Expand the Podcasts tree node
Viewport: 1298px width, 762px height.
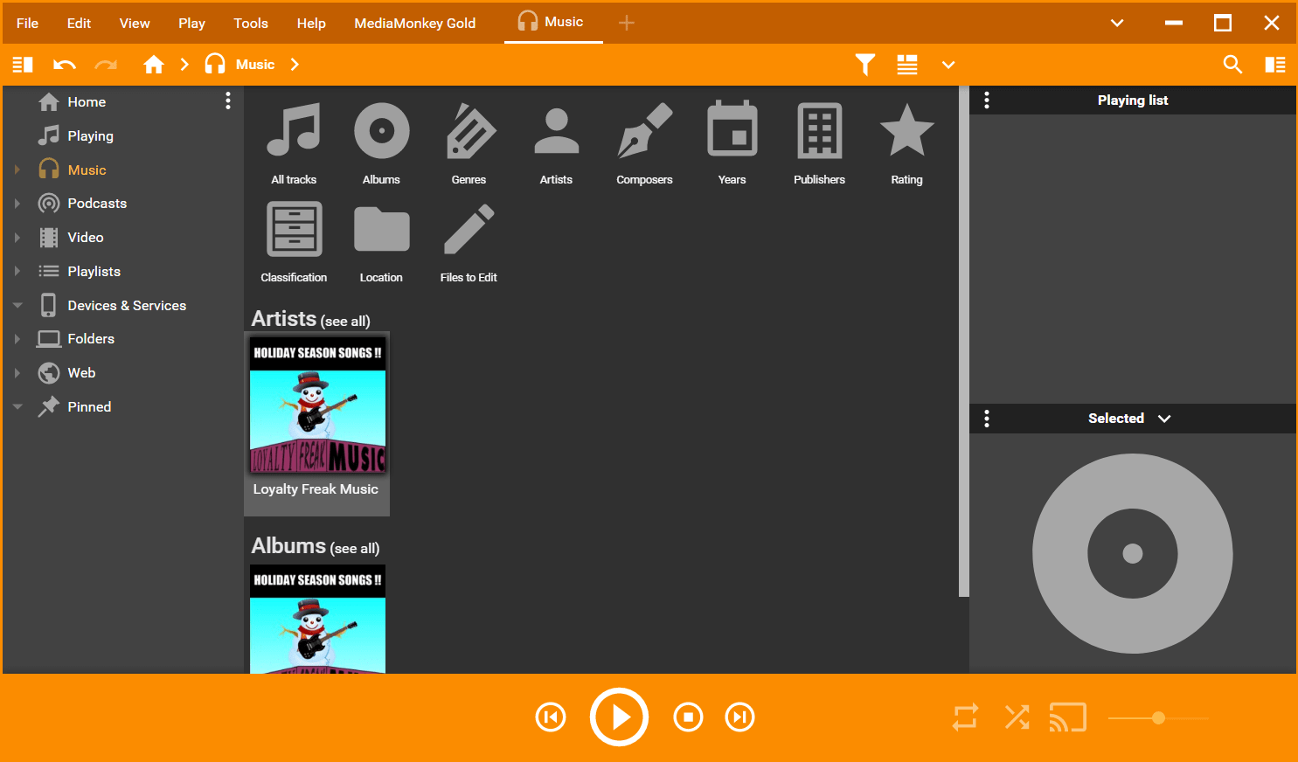pos(17,204)
